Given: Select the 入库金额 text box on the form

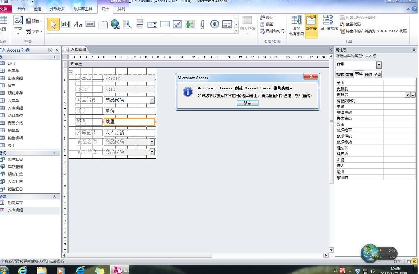Looking at the screenshot, I should point(129,132).
